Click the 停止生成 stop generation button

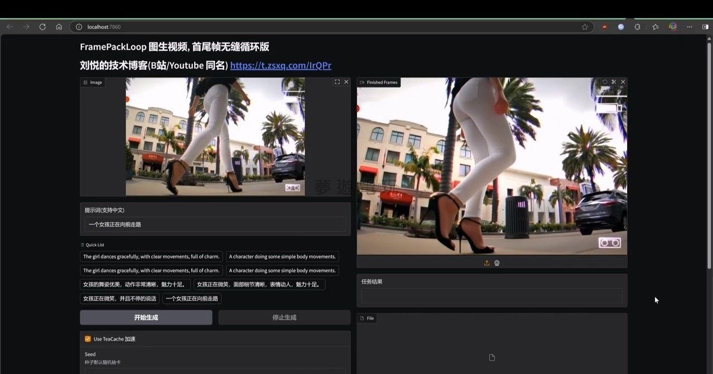pos(284,318)
